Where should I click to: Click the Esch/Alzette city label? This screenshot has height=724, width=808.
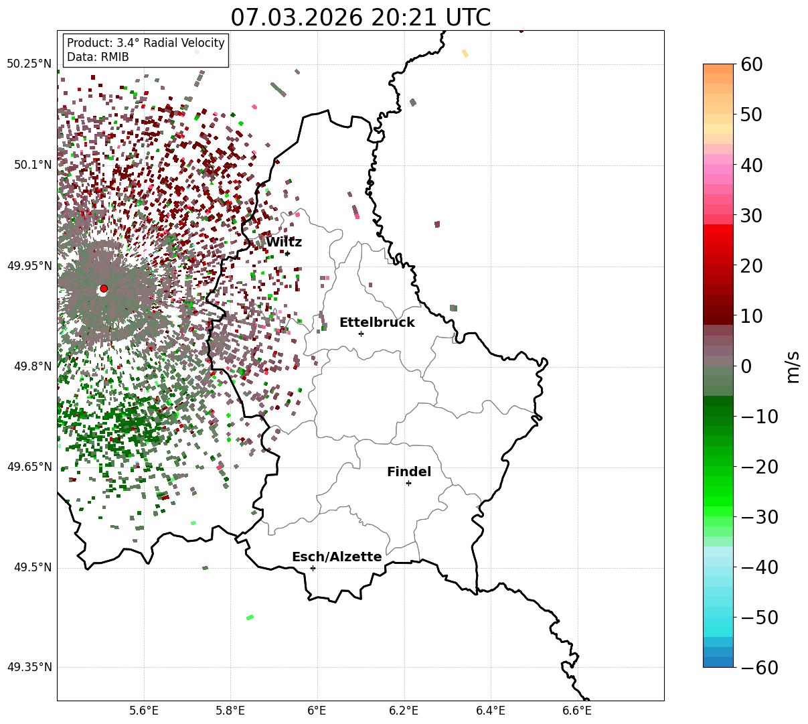pos(337,557)
